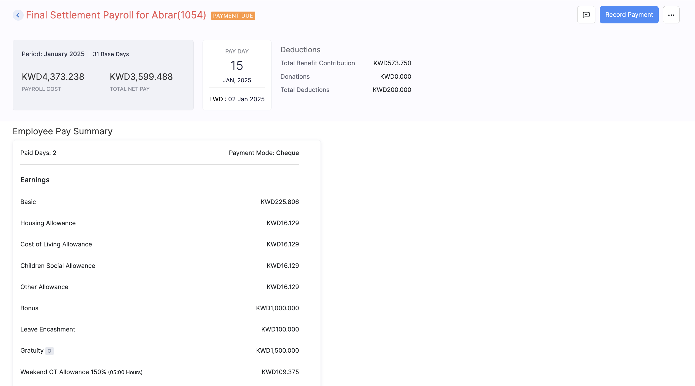Click the Employee Pay Summary heading
The image size is (695, 386).
(x=62, y=131)
